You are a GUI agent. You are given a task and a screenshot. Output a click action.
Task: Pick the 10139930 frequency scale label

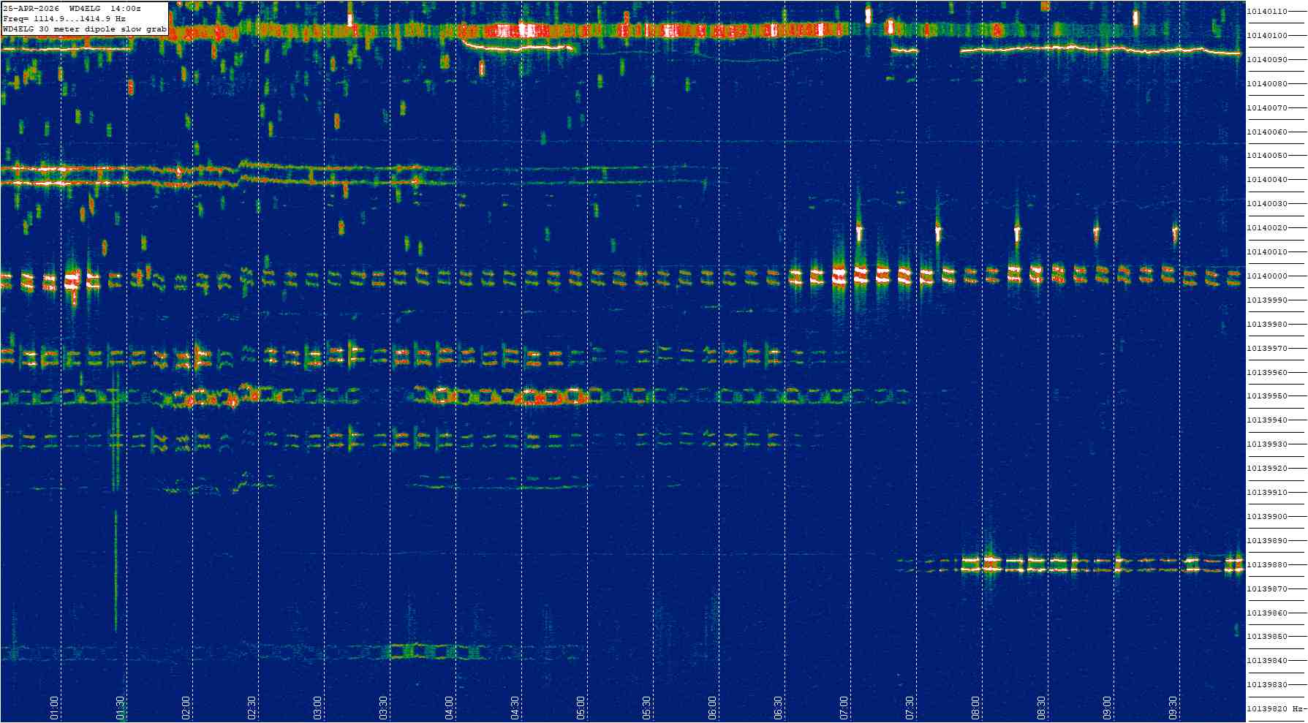pos(1267,444)
